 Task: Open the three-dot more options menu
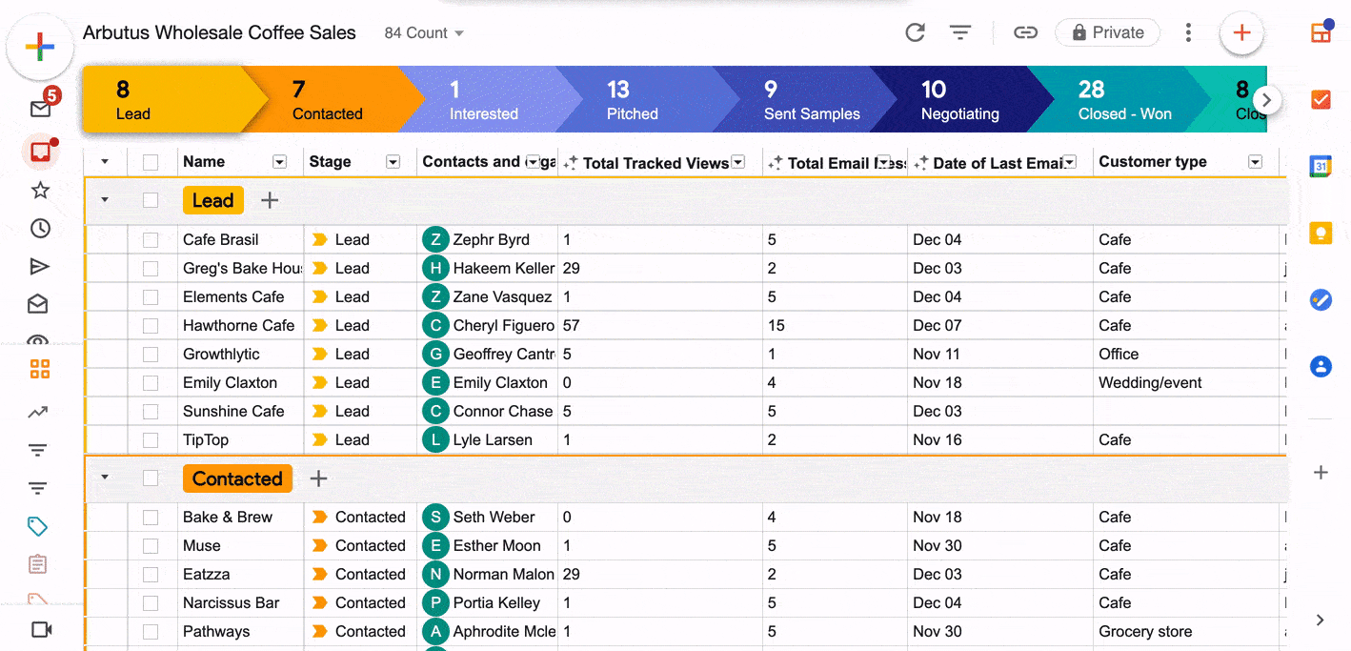[x=1188, y=32]
